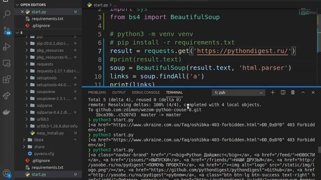
Task: Place cursor on line 9 soup assignment
Action: (201, 68)
